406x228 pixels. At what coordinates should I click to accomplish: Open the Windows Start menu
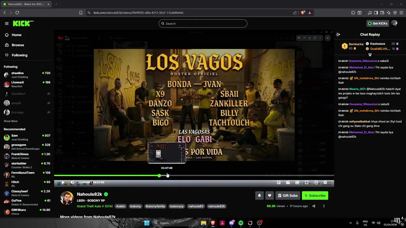point(147,223)
